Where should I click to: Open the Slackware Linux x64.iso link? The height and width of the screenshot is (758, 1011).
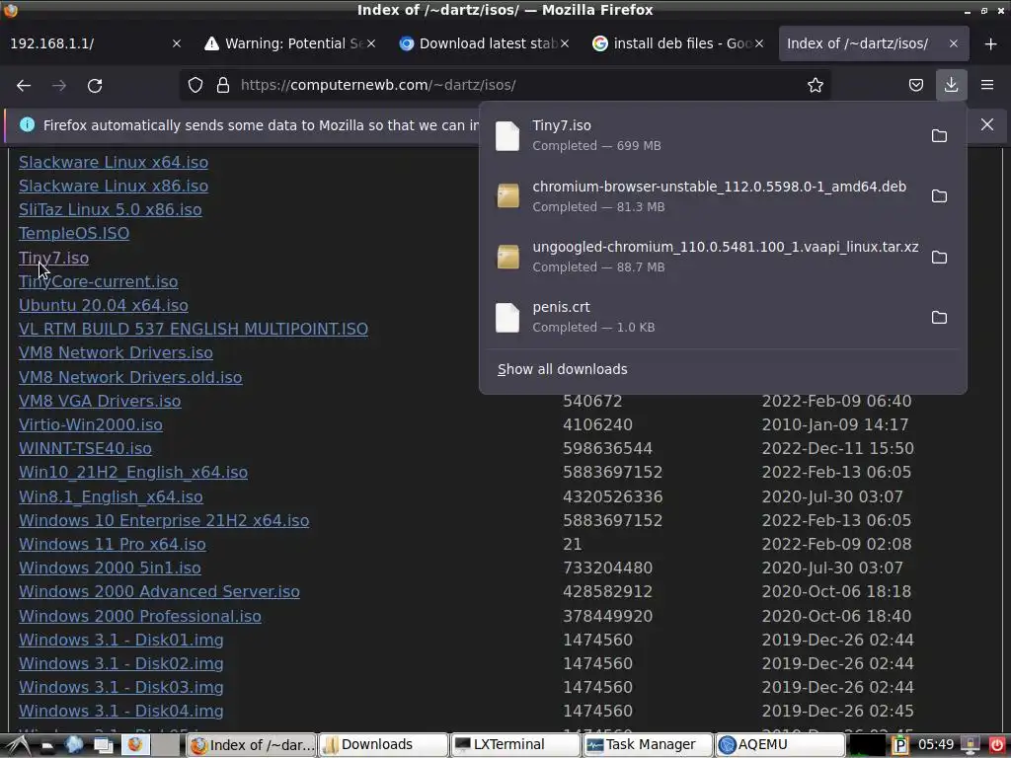click(x=114, y=162)
